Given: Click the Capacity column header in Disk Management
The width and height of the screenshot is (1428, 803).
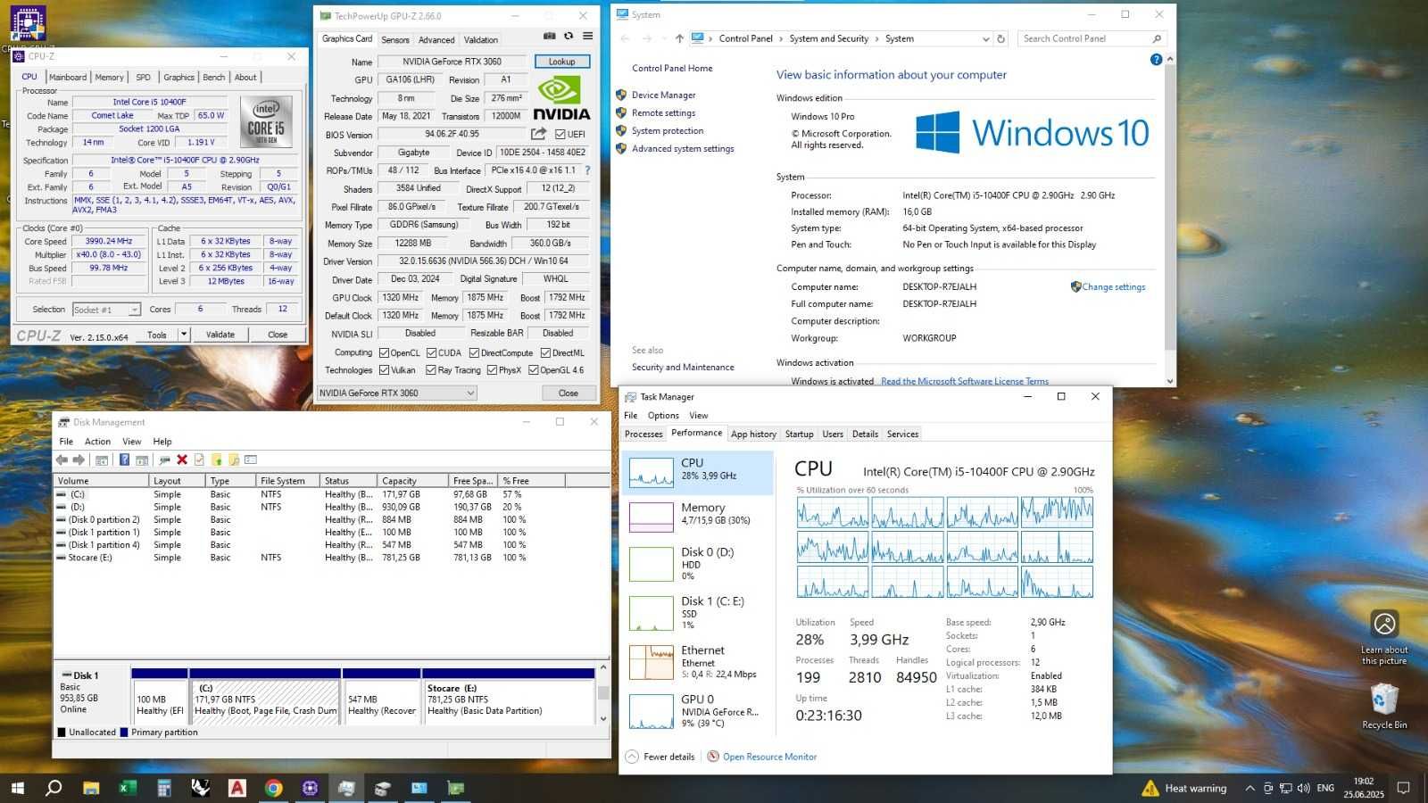Looking at the screenshot, I should (x=412, y=481).
